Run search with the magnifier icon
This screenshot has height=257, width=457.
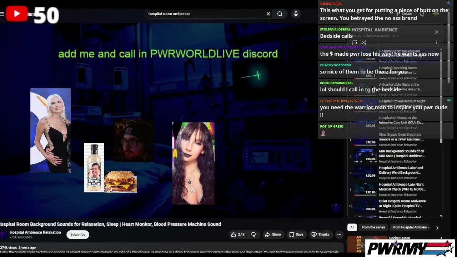[x=280, y=14]
